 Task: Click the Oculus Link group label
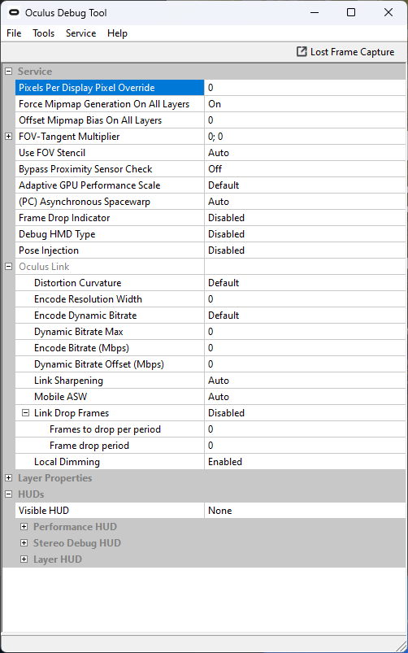tap(44, 267)
